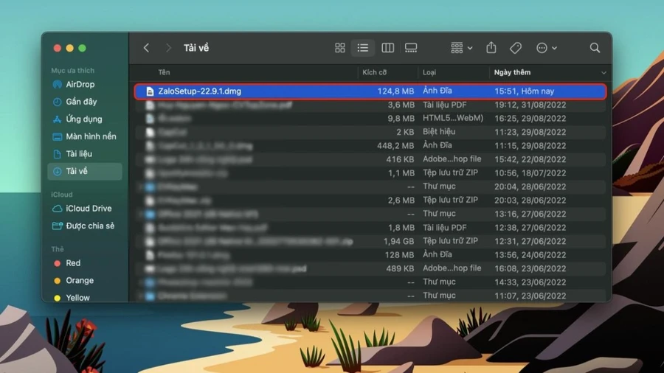Image resolution: width=664 pixels, height=373 pixels.
Task: Click the tag icon in toolbar
Action: [x=516, y=48]
